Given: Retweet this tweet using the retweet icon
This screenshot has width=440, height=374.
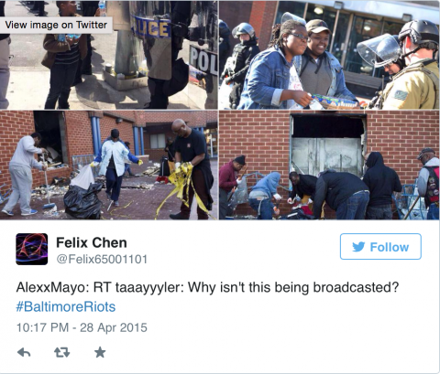Looking at the screenshot, I should tap(62, 353).
